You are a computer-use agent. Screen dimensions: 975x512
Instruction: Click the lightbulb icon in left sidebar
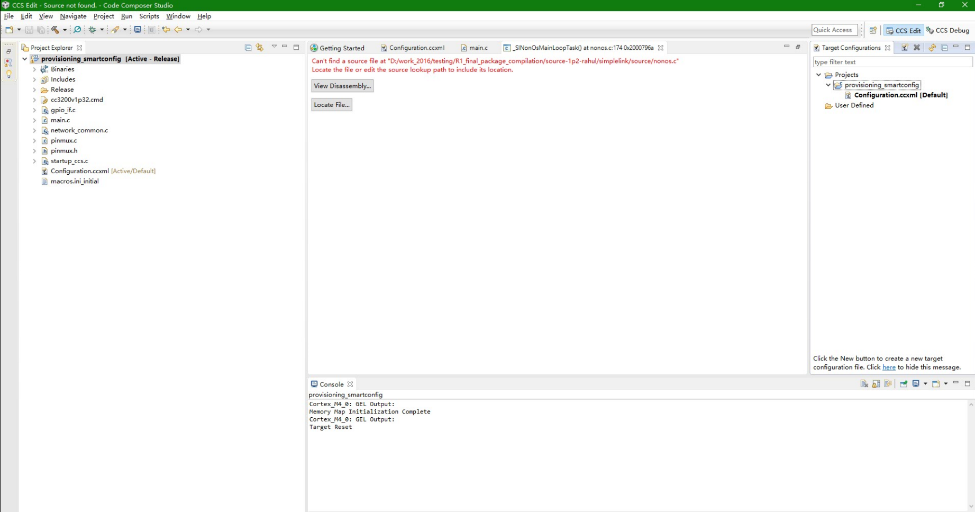(x=8, y=74)
